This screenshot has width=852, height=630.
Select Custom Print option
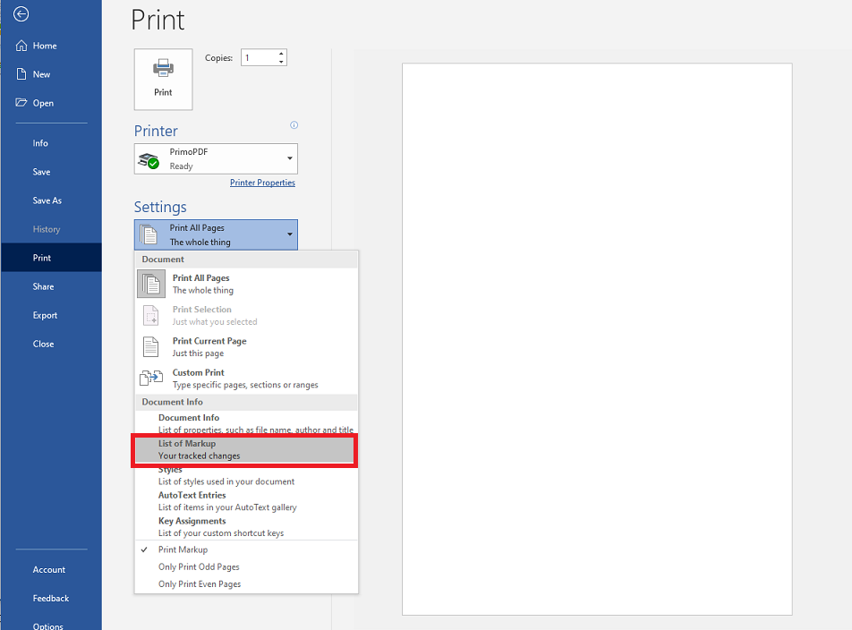click(246, 379)
